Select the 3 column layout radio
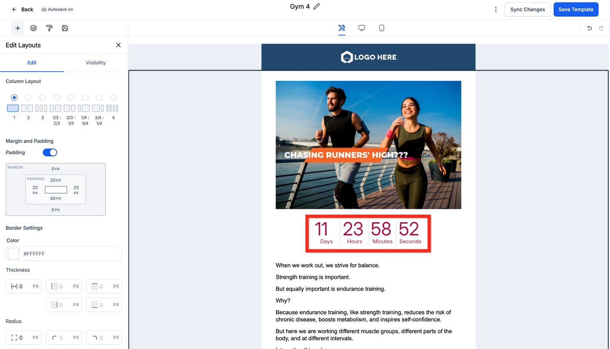The image size is (610, 349). [42, 97]
